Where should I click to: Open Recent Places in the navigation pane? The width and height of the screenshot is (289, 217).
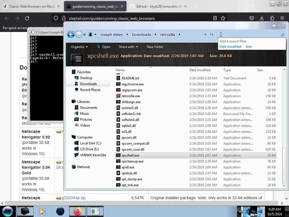[90, 90]
